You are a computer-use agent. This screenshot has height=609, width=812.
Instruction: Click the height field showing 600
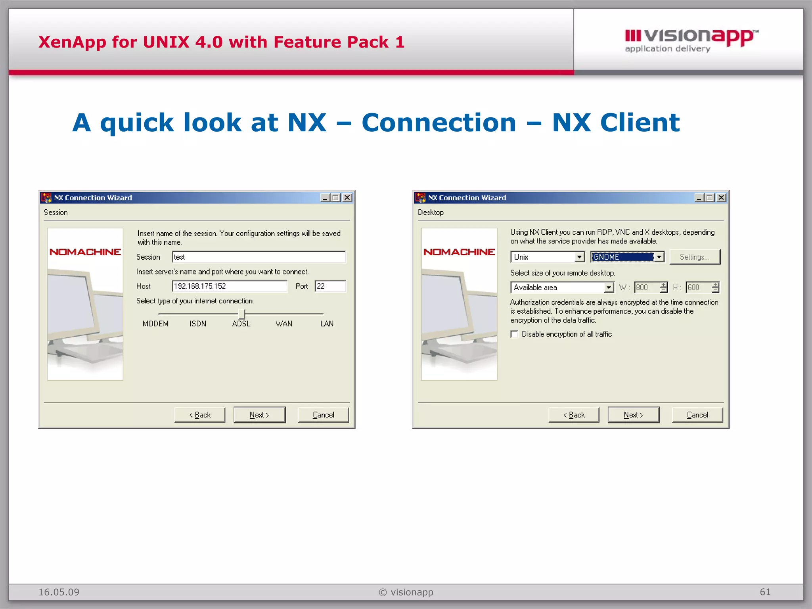point(699,287)
